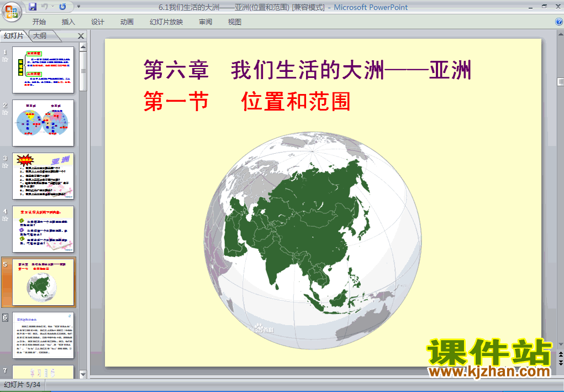
Task: Show the 视图 ribbon tab
Action: [235, 22]
